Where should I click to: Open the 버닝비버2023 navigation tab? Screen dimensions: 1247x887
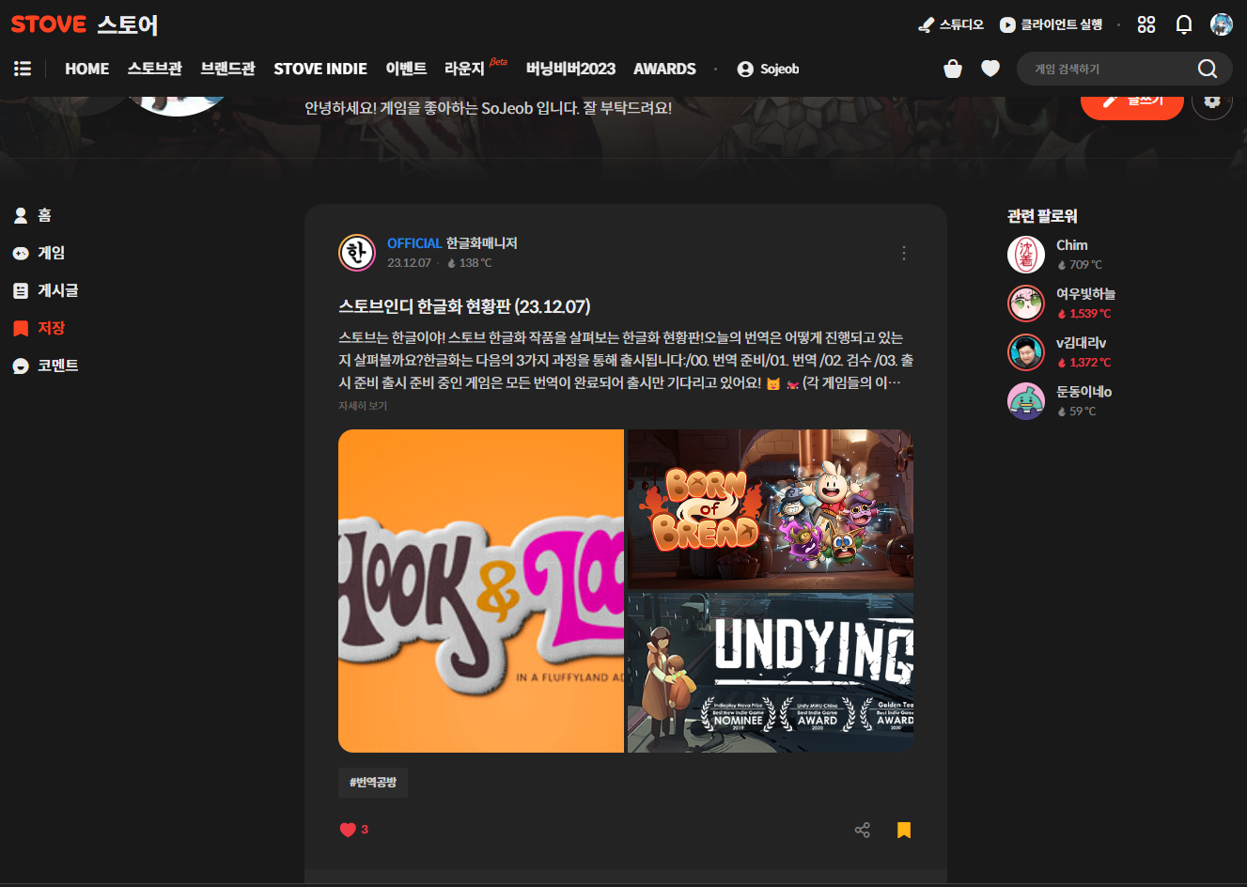570,69
